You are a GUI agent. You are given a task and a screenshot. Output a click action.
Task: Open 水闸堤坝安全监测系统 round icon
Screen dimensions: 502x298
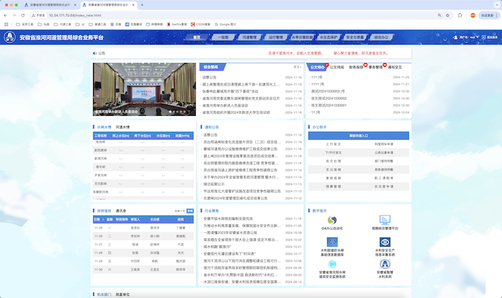pos(332,264)
